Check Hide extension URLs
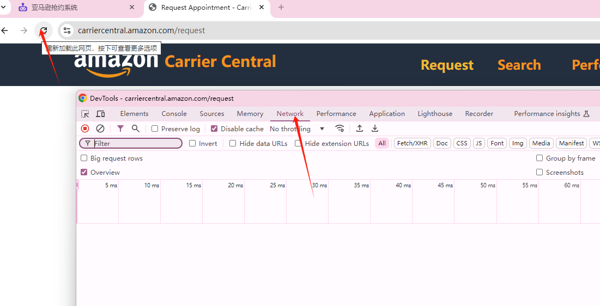The image size is (600, 306). pyautogui.click(x=298, y=143)
